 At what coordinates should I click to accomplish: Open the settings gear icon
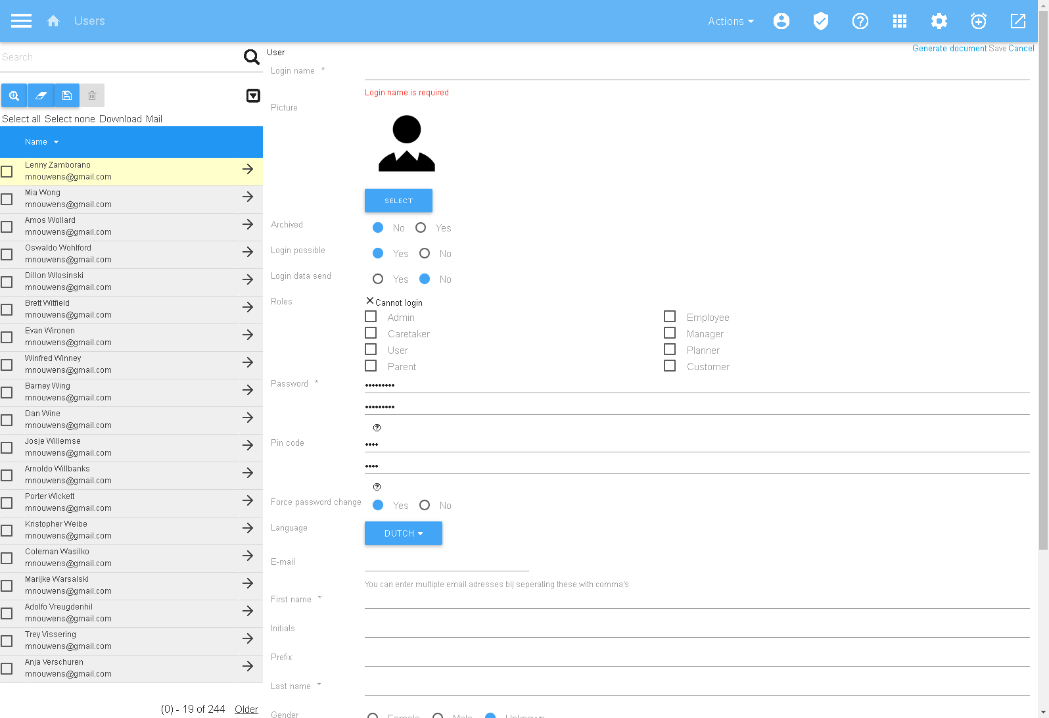pos(939,21)
